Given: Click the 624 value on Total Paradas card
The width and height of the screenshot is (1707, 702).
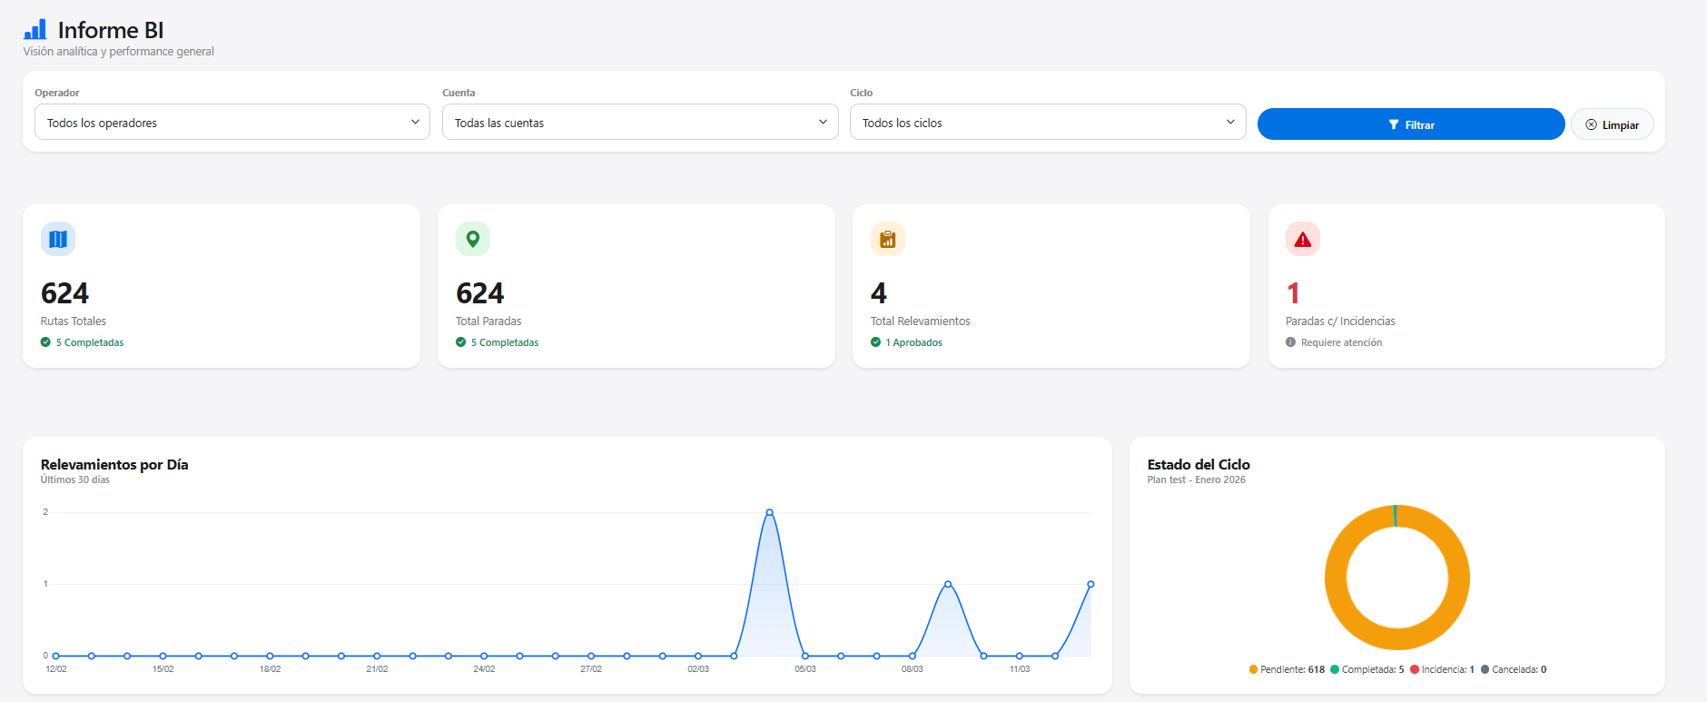Looking at the screenshot, I should tap(479, 293).
